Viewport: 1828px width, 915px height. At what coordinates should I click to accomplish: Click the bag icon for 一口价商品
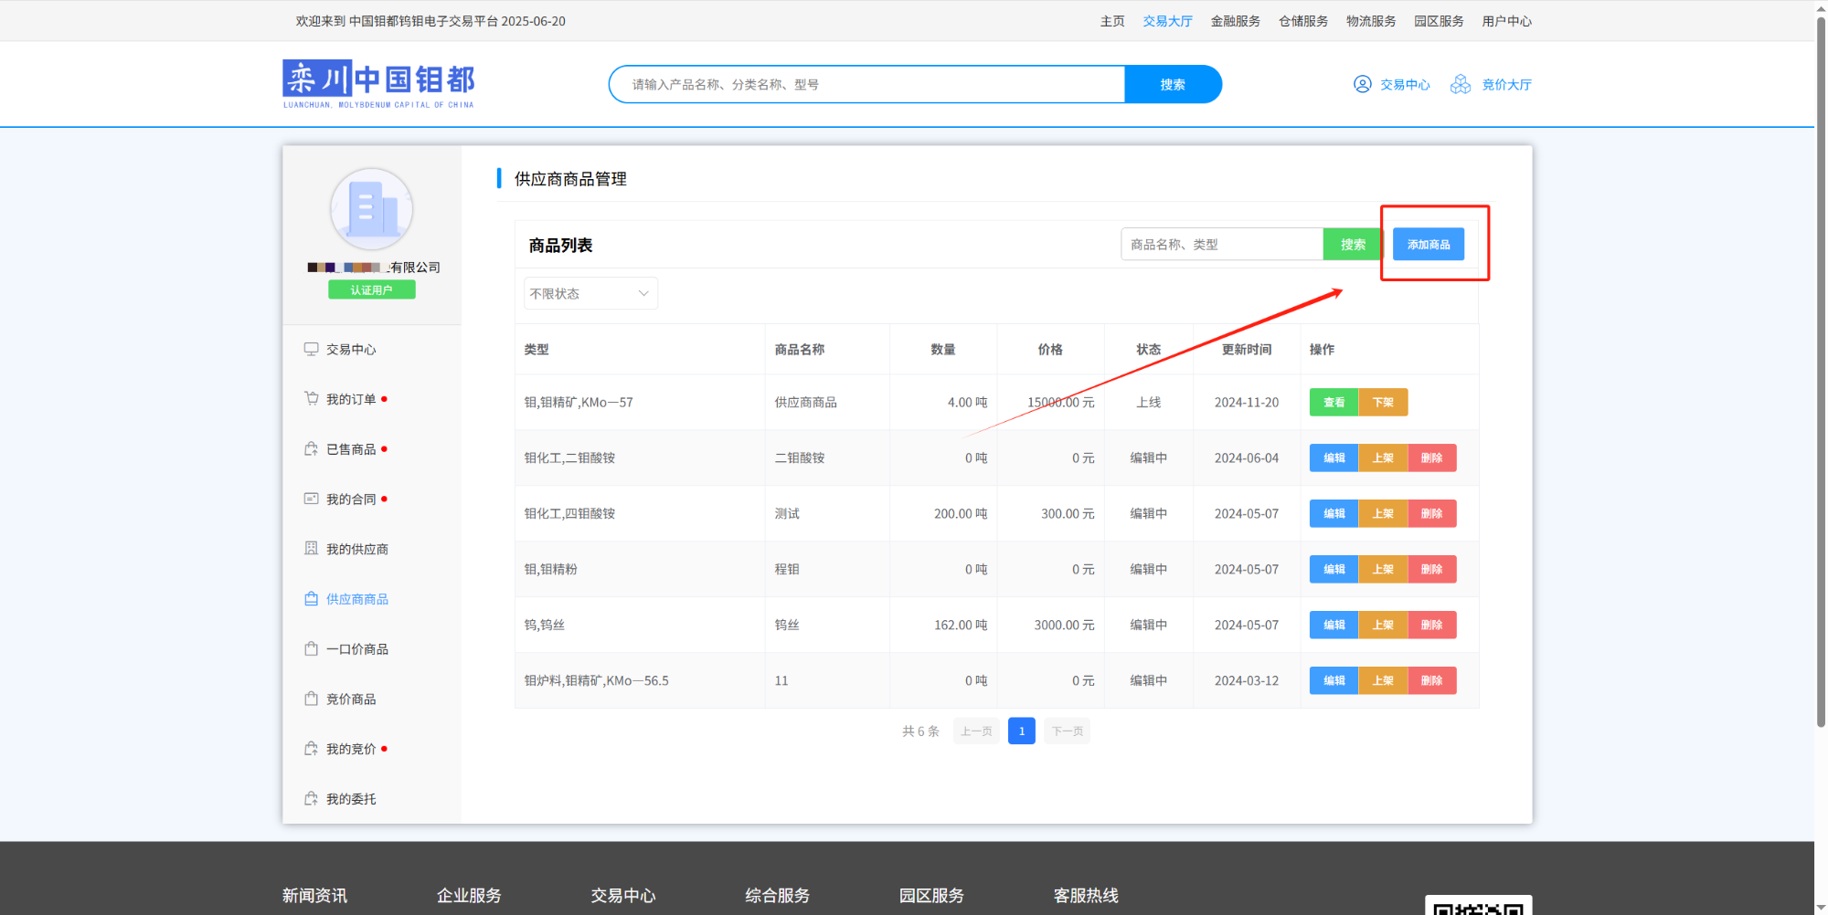pos(311,649)
